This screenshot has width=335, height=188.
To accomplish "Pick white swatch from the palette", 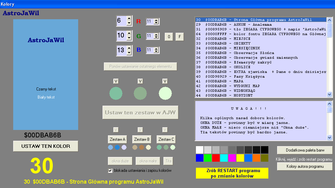I will tap(200, 150).
